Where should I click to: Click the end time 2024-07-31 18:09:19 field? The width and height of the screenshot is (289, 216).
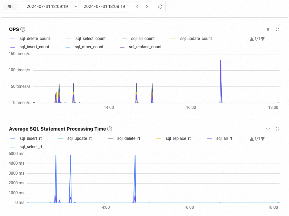click(x=104, y=7)
